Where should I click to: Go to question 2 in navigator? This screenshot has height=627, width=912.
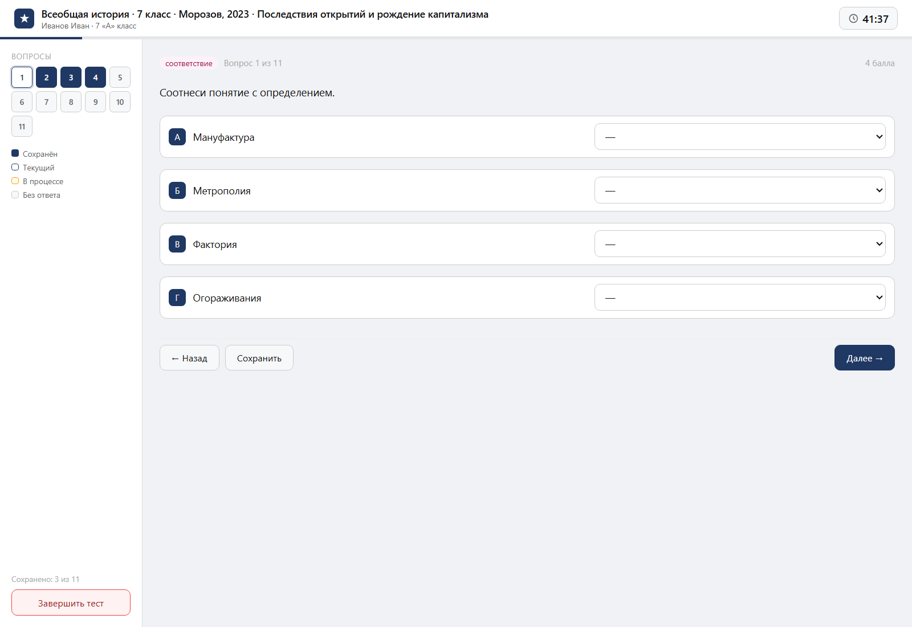coord(46,78)
